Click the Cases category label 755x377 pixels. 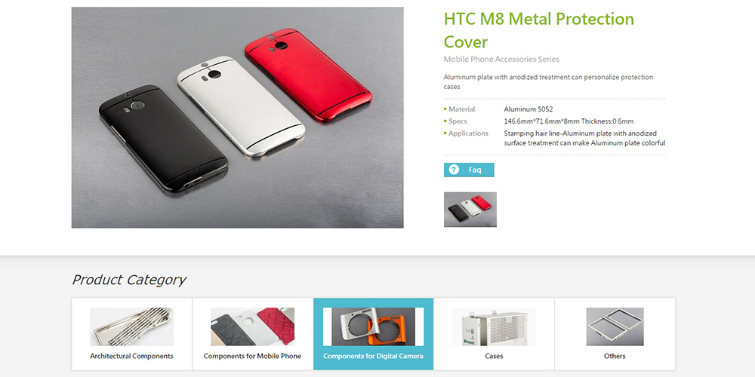coord(494,357)
